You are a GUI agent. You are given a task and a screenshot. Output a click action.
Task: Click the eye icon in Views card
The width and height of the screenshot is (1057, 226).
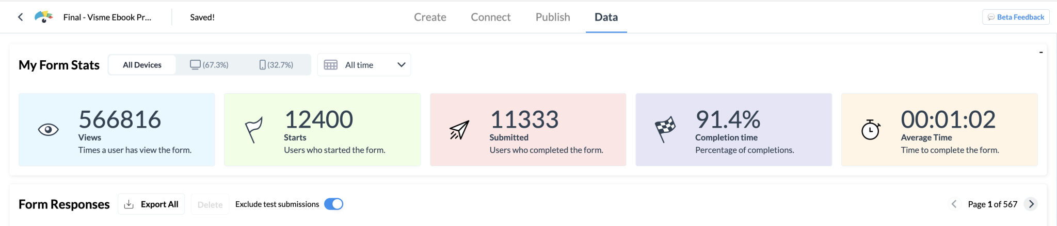[x=49, y=130]
